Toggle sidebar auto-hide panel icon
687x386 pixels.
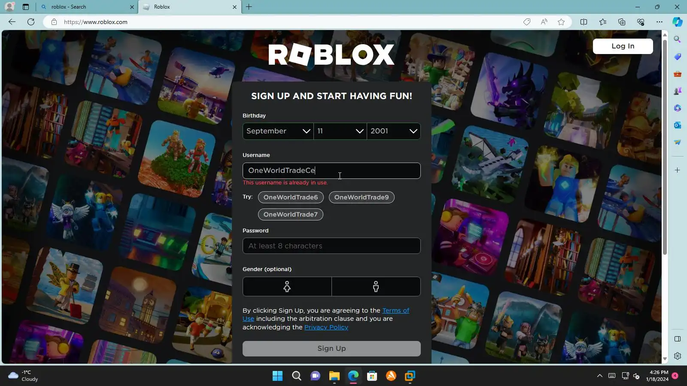point(678,339)
